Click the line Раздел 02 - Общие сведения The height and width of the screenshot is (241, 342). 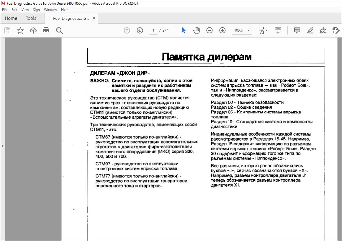click(241, 107)
